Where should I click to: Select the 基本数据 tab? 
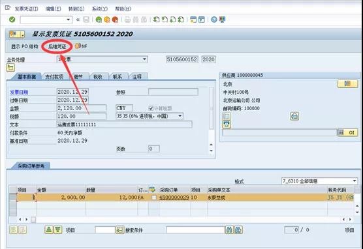[27, 77]
